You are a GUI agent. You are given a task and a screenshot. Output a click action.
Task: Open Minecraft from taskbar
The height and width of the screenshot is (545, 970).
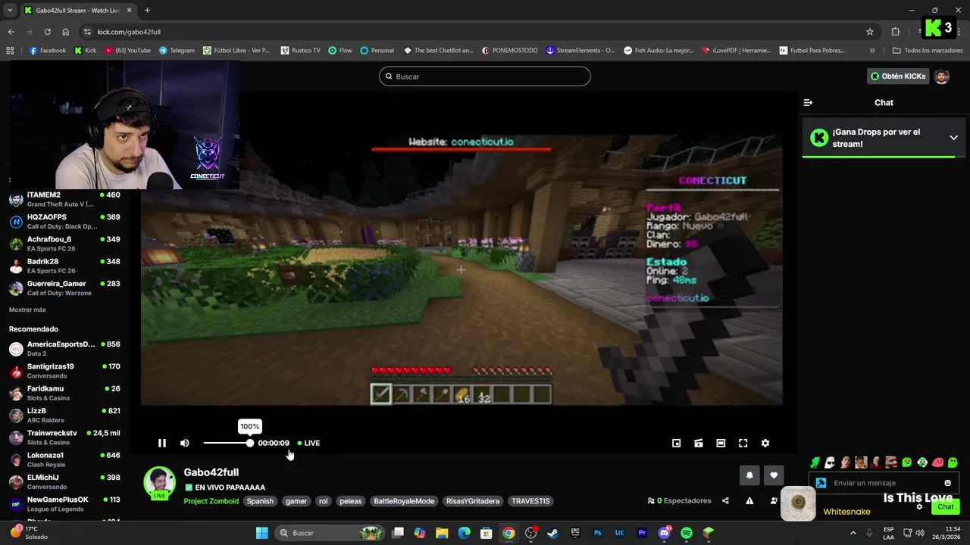708,533
